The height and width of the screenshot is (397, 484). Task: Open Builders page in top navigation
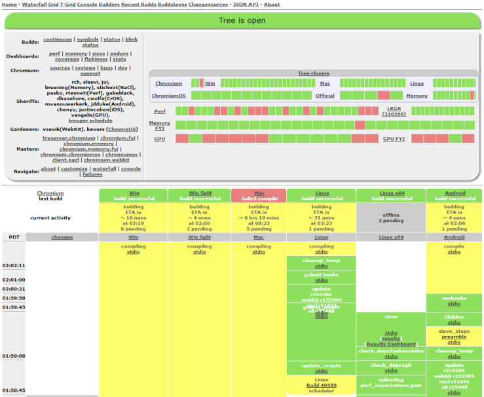109,5
